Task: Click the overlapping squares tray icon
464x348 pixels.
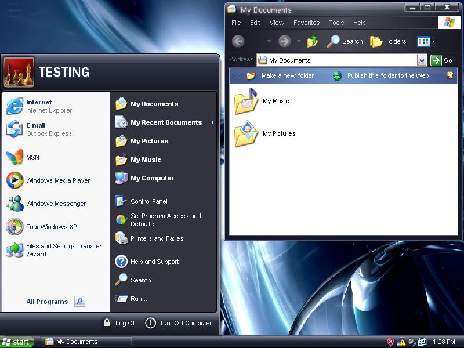Action: coord(422,342)
